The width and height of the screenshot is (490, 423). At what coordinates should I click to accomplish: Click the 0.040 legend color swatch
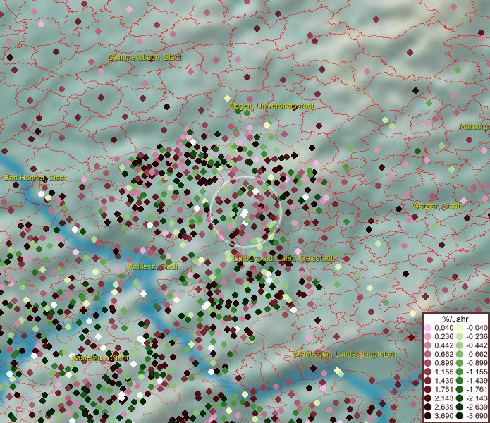[428, 328]
